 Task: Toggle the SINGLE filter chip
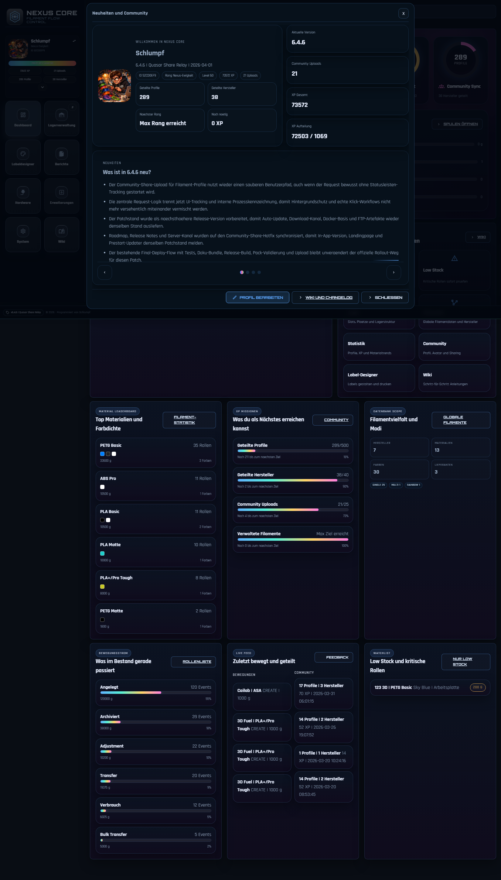(x=379, y=485)
